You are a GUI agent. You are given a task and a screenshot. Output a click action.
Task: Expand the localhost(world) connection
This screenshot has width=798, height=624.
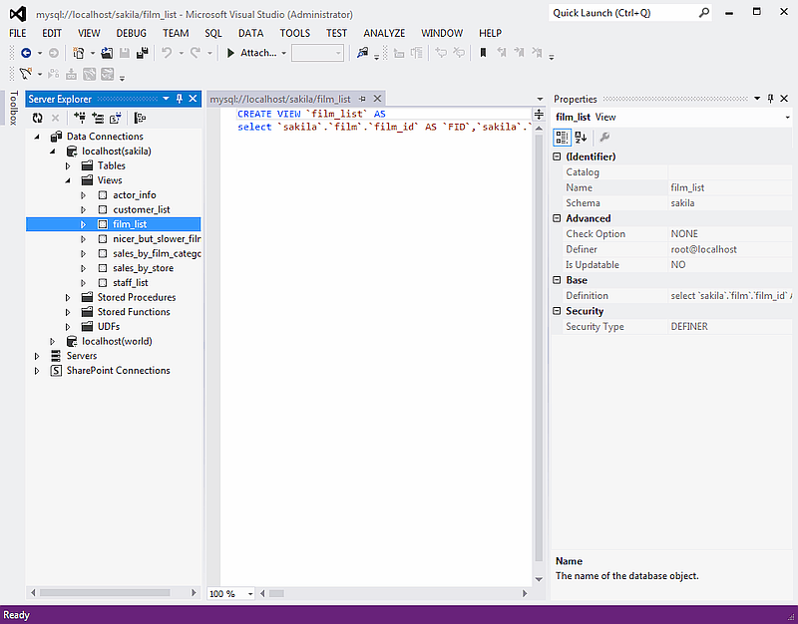click(x=53, y=341)
